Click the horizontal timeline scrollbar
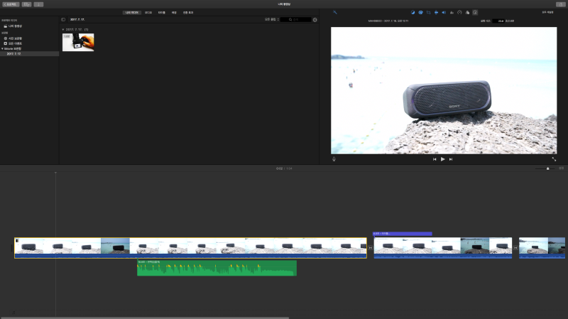The width and height of the screenshot is (568, 319). [145, 318]
